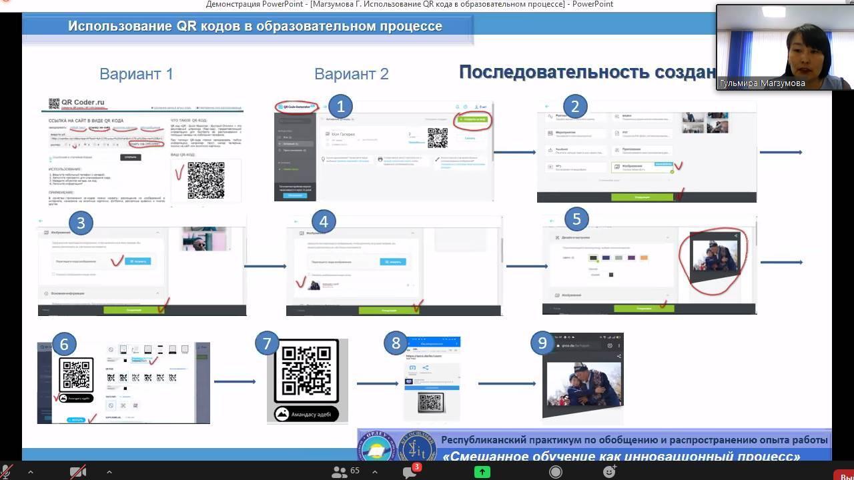The height and width of the screenshot is (480, 854).
Task: Start video with the crossed camera icon
Action: click(78, 472)
